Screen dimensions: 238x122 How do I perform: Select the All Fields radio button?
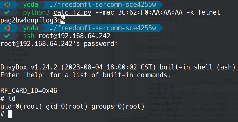pyautogui.click(x=188, y=60)
